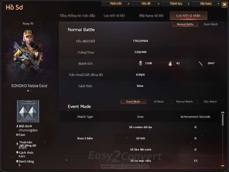229x172 pixels.
Task: Click the Clan shield icon
Action: 17,135
